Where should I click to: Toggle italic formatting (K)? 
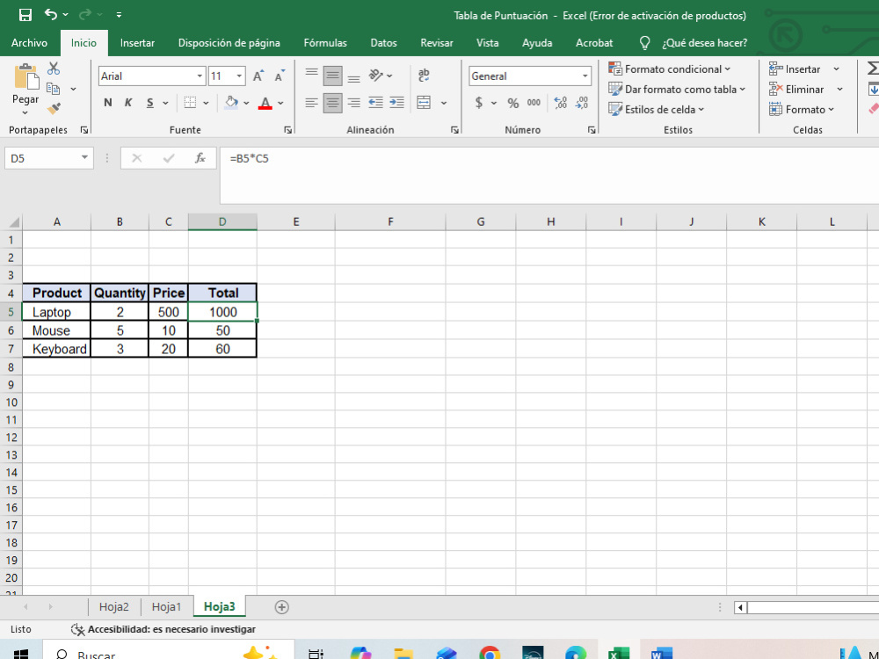point(128,103)
